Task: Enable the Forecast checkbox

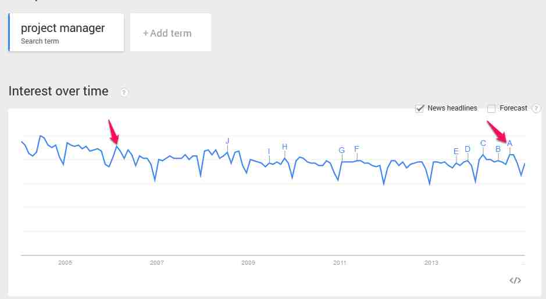Action: (x=491, y=108)
